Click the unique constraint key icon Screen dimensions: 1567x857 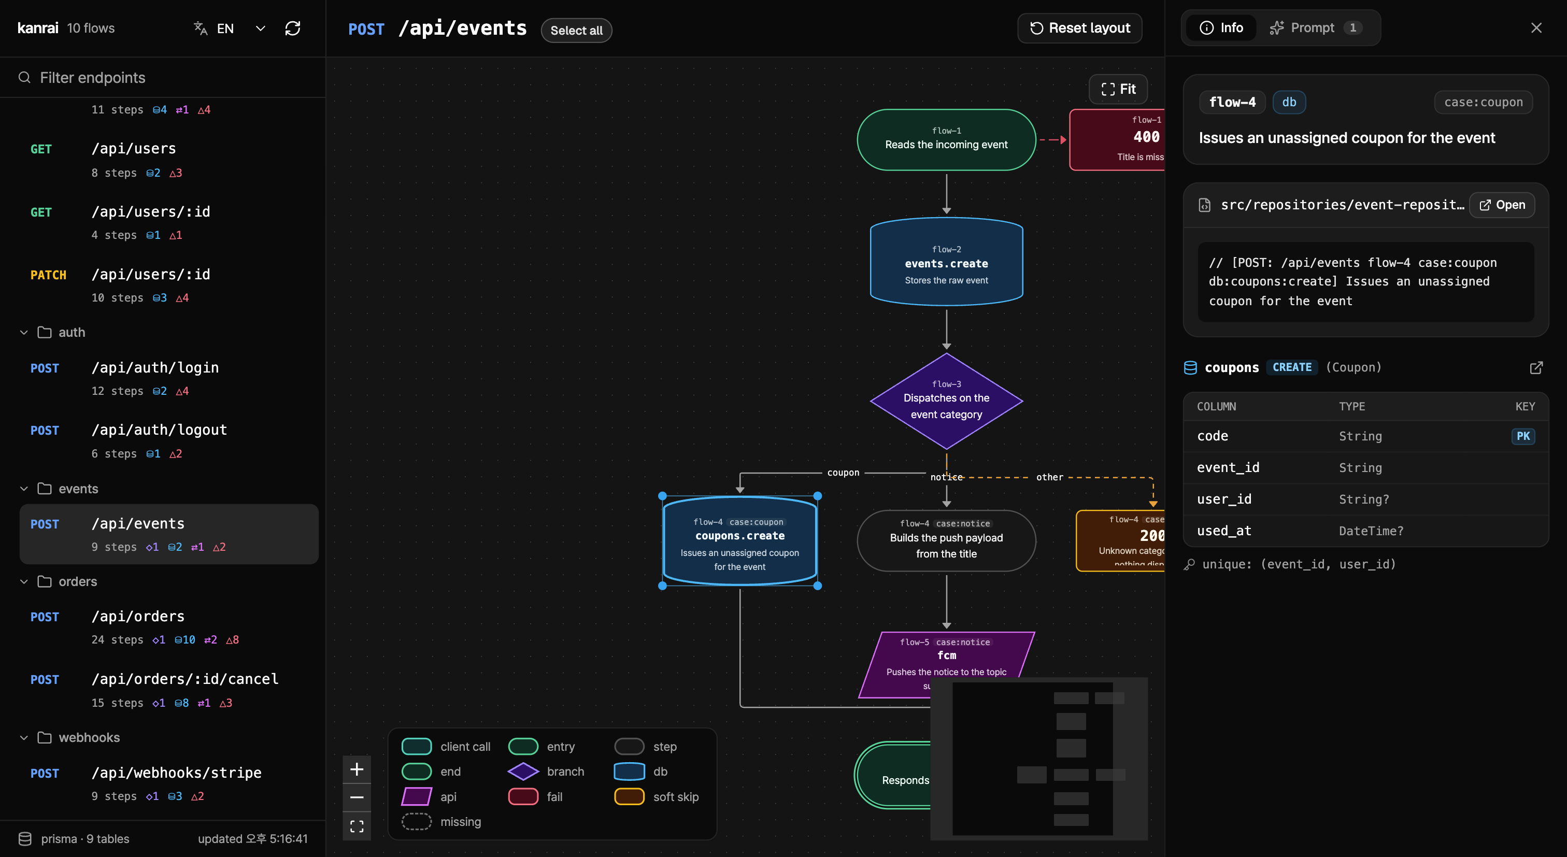(x=1189, y=564)
